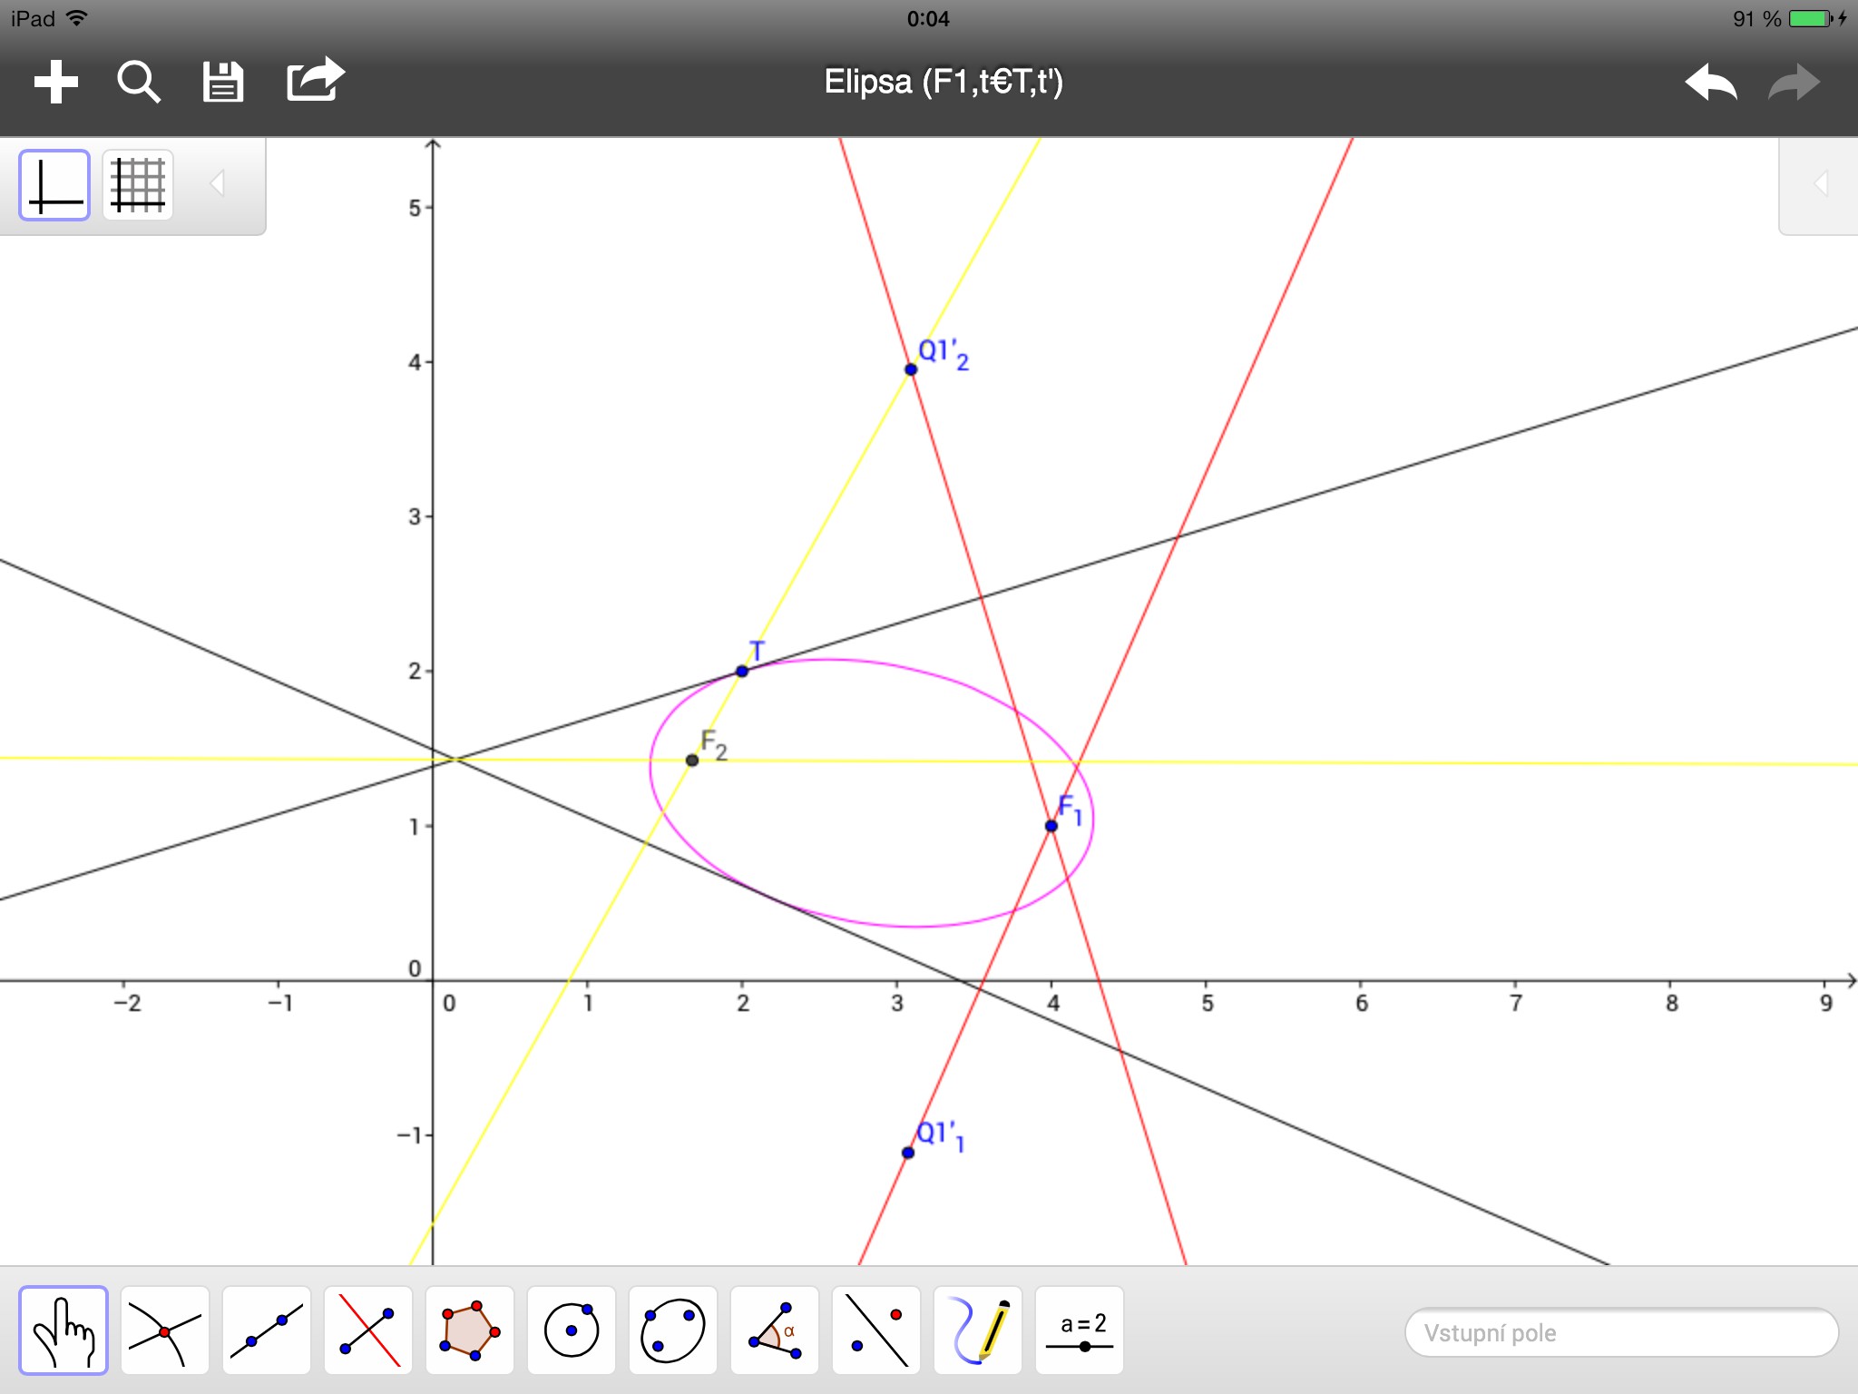This screenshot has width=1858, height=1394.
Task: Create a new construction with the plus icon
Action: coord(56,82)
